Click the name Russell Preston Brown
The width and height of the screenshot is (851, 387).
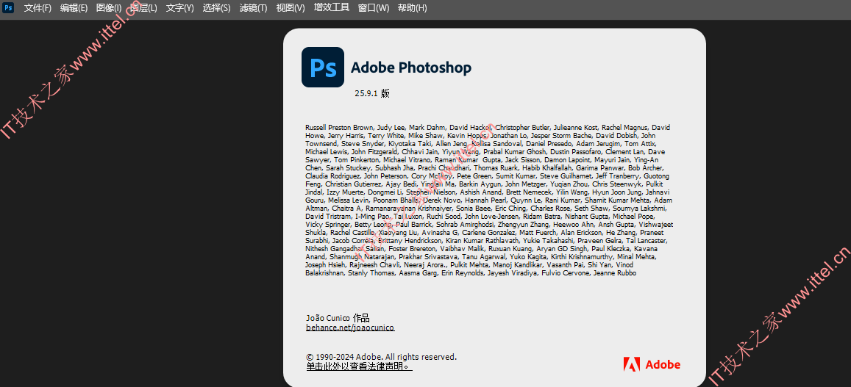[339, 127]
